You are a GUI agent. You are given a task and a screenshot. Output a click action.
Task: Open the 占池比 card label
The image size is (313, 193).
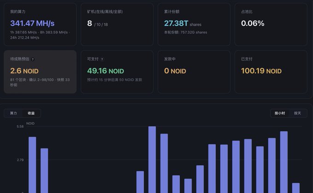click(x=247, y=12)
